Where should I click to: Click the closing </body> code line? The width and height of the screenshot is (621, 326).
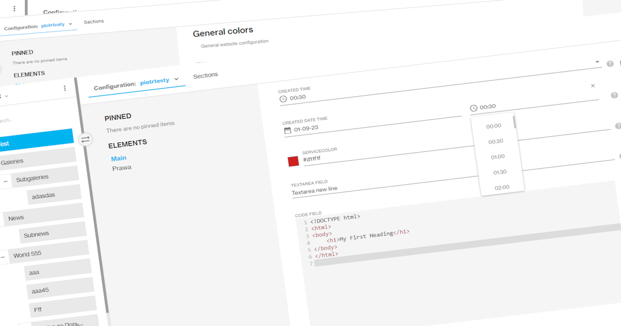coord(325,247)
